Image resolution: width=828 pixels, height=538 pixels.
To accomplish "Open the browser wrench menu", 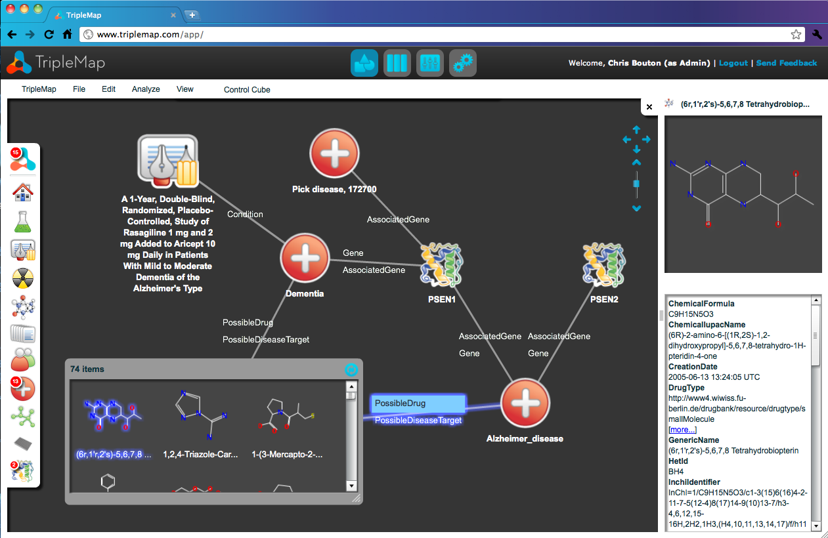I will point(817,34).
